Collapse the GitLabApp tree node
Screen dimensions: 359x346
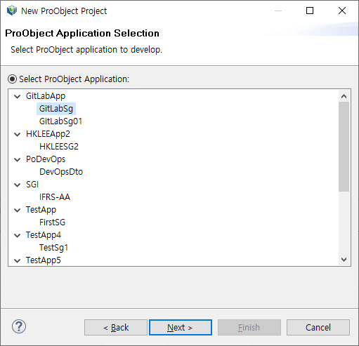click(x=18, y=96)
